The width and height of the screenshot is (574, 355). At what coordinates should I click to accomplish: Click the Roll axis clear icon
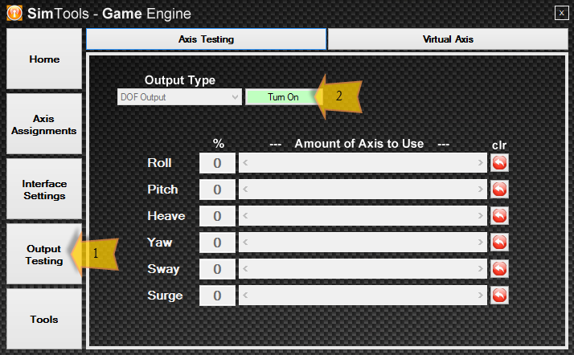click(x=499, y=163)
